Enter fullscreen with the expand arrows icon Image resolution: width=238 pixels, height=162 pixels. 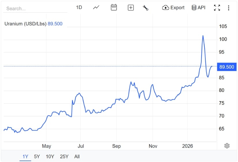click(x=217, y=8)
